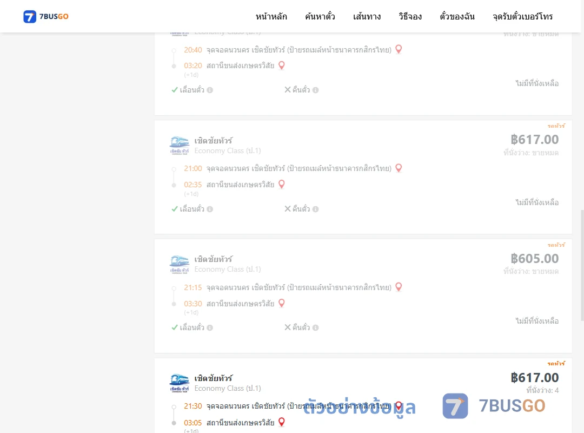Show map pin for 02:35 arrival station
Image resolution: width=584 pixels, height=433 pixels.
coord(282,184)
